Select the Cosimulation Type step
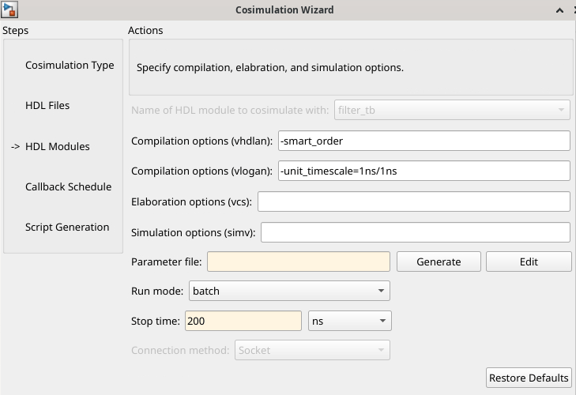The height and width of the screenshot is (395, 576). click(x=70, y=65)
